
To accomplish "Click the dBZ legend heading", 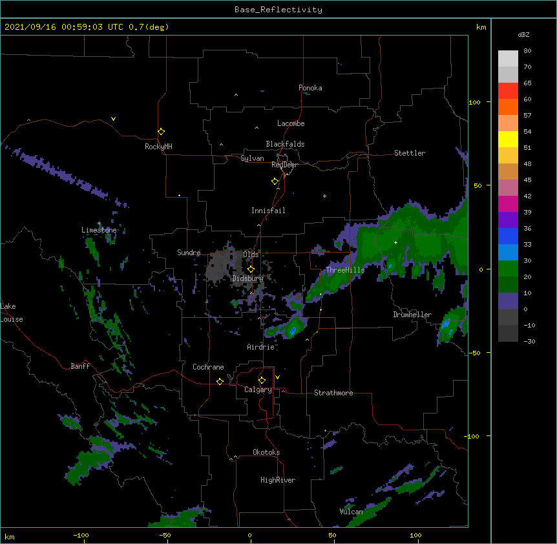I will pyautogui.click(x=523, y=34).
